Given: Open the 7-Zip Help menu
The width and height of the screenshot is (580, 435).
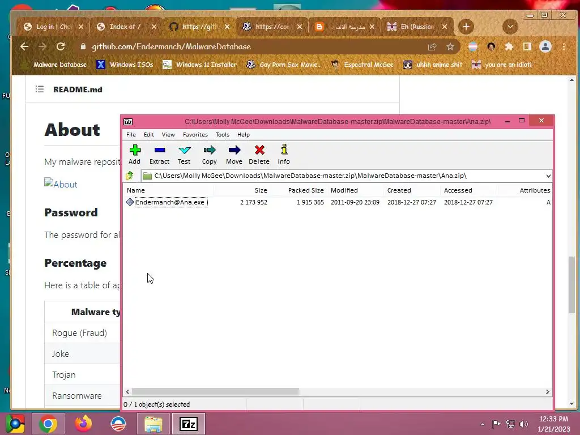Looking at the screenshot, I should (244, 135).
